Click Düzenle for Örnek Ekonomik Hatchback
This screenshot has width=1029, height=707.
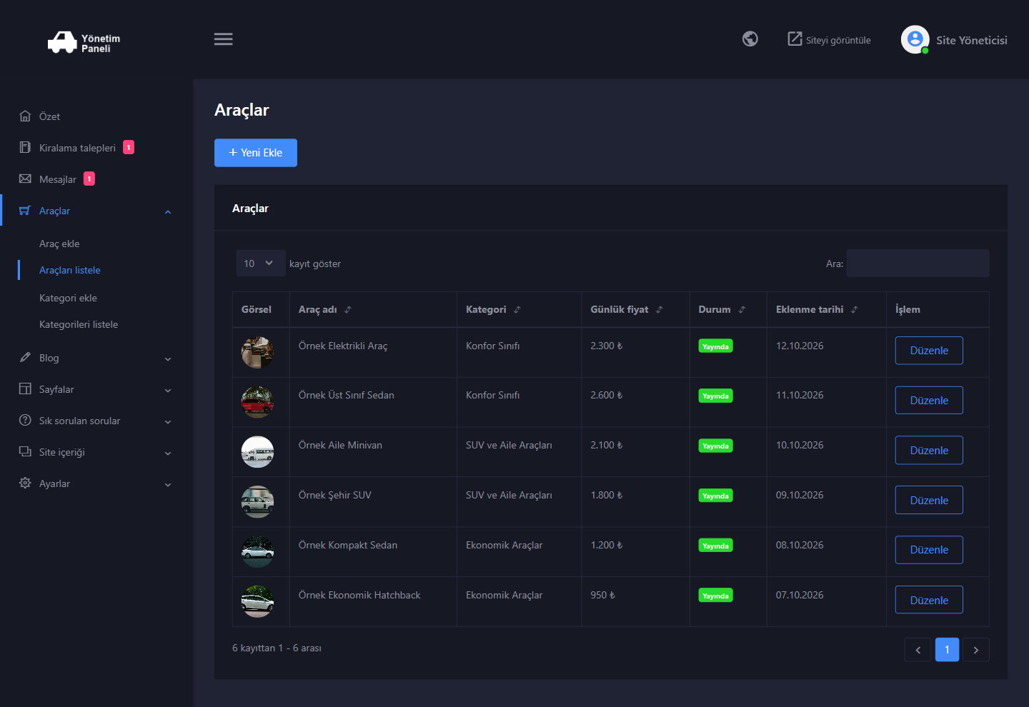pos(929,601)
